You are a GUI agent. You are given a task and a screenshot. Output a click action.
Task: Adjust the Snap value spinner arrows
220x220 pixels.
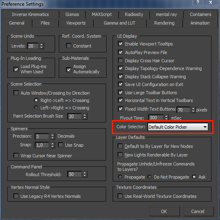coord(53,145)
